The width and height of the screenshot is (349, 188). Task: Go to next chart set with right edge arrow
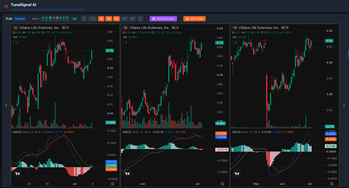pos(344,105)
